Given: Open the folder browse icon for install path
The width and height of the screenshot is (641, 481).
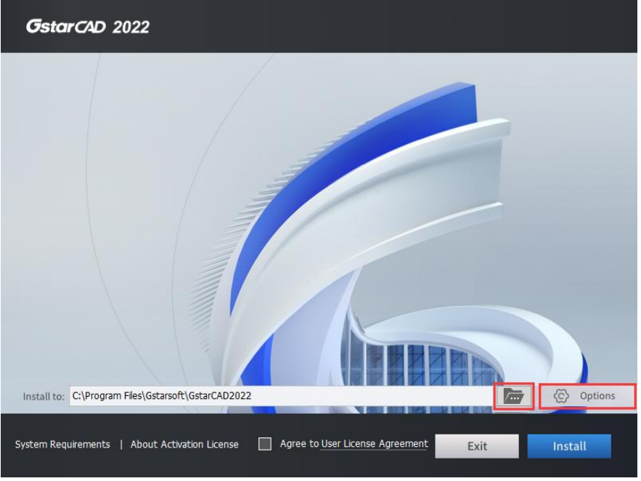Looking at the screenshot, I should 515,397.
